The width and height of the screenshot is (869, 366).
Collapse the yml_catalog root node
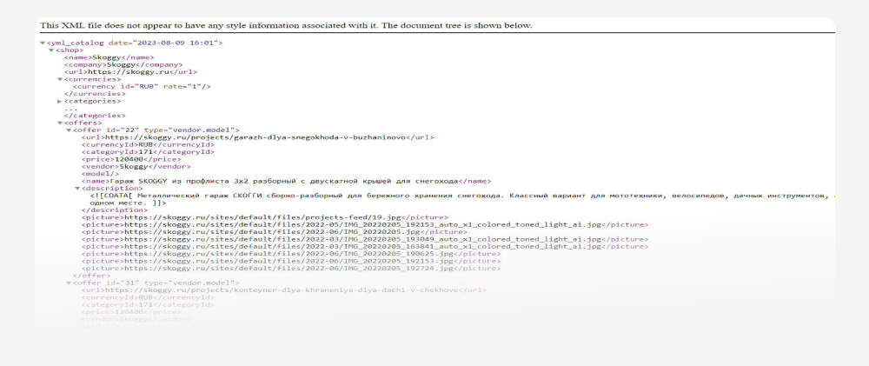click(43, 43)
